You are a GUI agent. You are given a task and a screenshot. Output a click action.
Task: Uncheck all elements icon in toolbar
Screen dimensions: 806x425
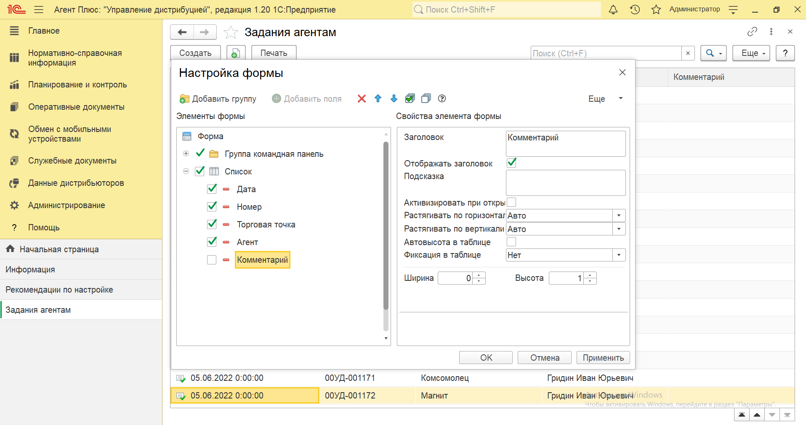click(x=426, y=99)
